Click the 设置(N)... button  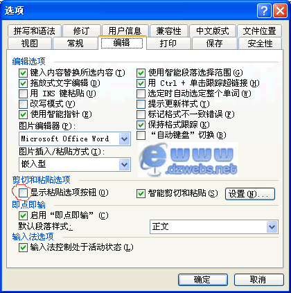coord(250,194)
